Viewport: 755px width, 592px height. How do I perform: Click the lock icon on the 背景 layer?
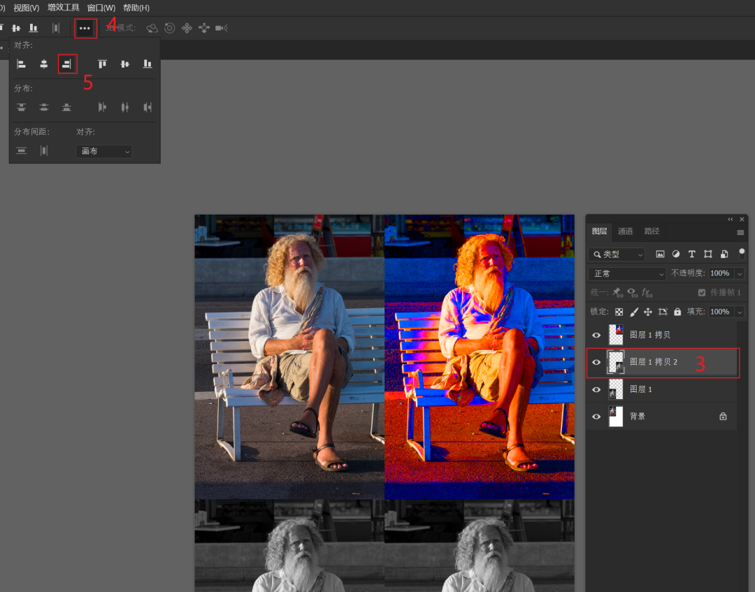tap(723, 417)
